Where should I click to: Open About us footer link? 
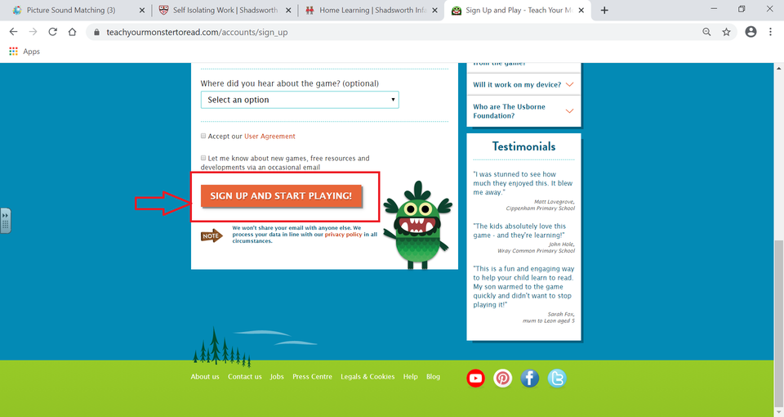tap(204, 376)
